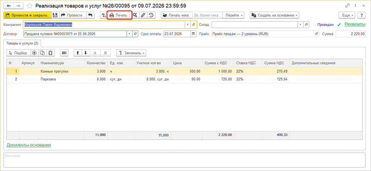Open the gears settings icon in the toolbar
371x171 pixels.
pos(135,15)
